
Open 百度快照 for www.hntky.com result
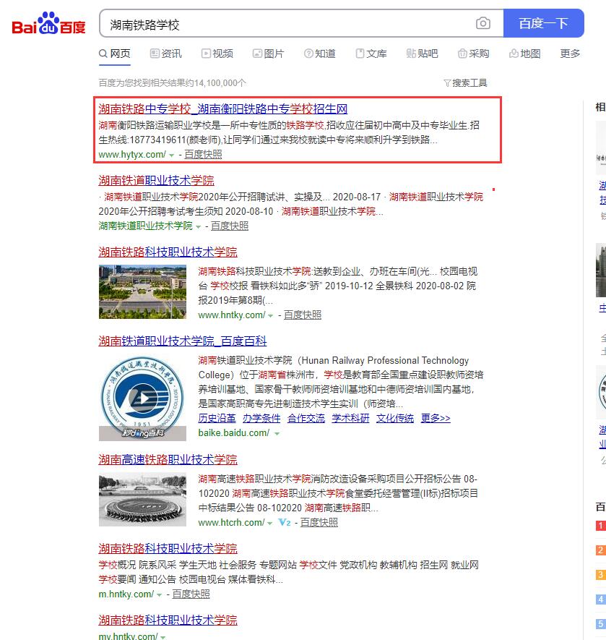pos(303,315)
